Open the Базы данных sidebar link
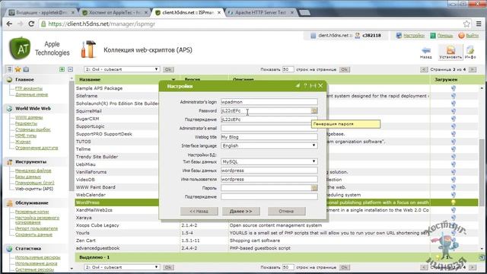487x274 pixels. click(x=28, y=177)
